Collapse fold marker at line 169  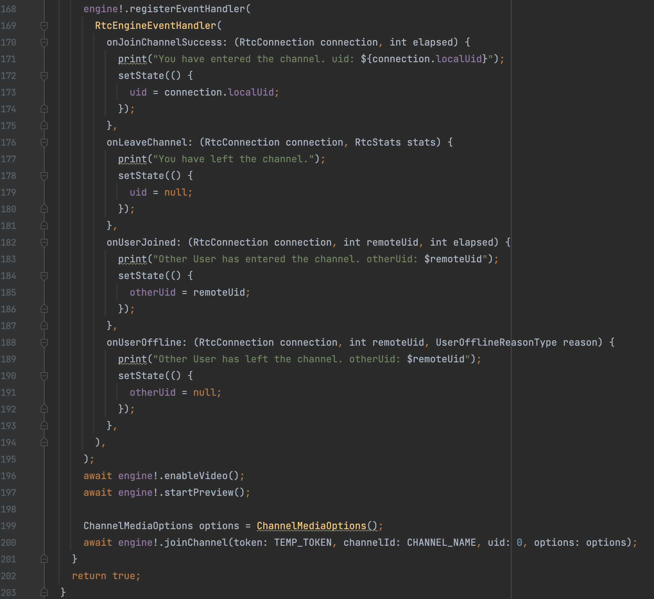pyautogui.click(x=44, y=26)
